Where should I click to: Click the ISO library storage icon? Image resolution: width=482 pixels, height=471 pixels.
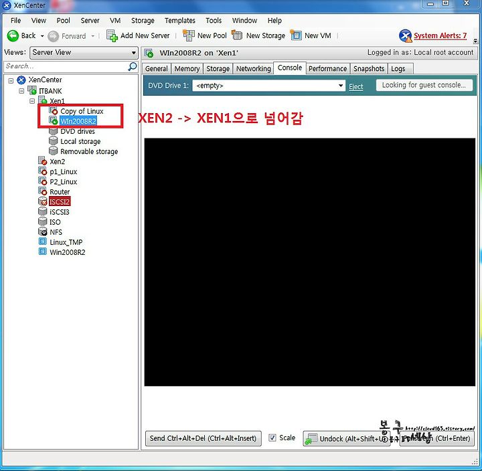(42, 221)
